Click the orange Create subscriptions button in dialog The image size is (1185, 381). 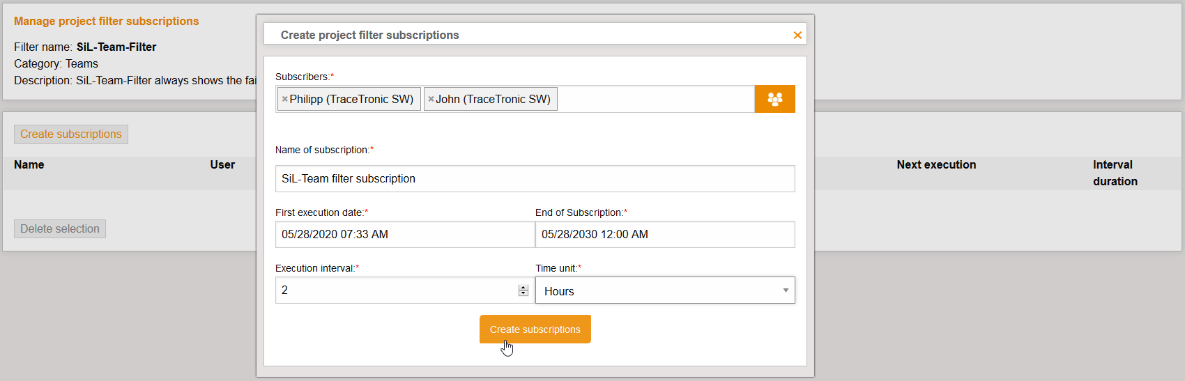click(535, 329)
